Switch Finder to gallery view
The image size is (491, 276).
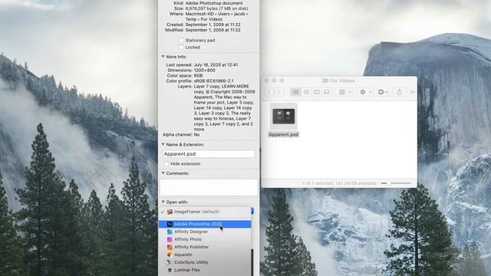(x=327, y=92)
